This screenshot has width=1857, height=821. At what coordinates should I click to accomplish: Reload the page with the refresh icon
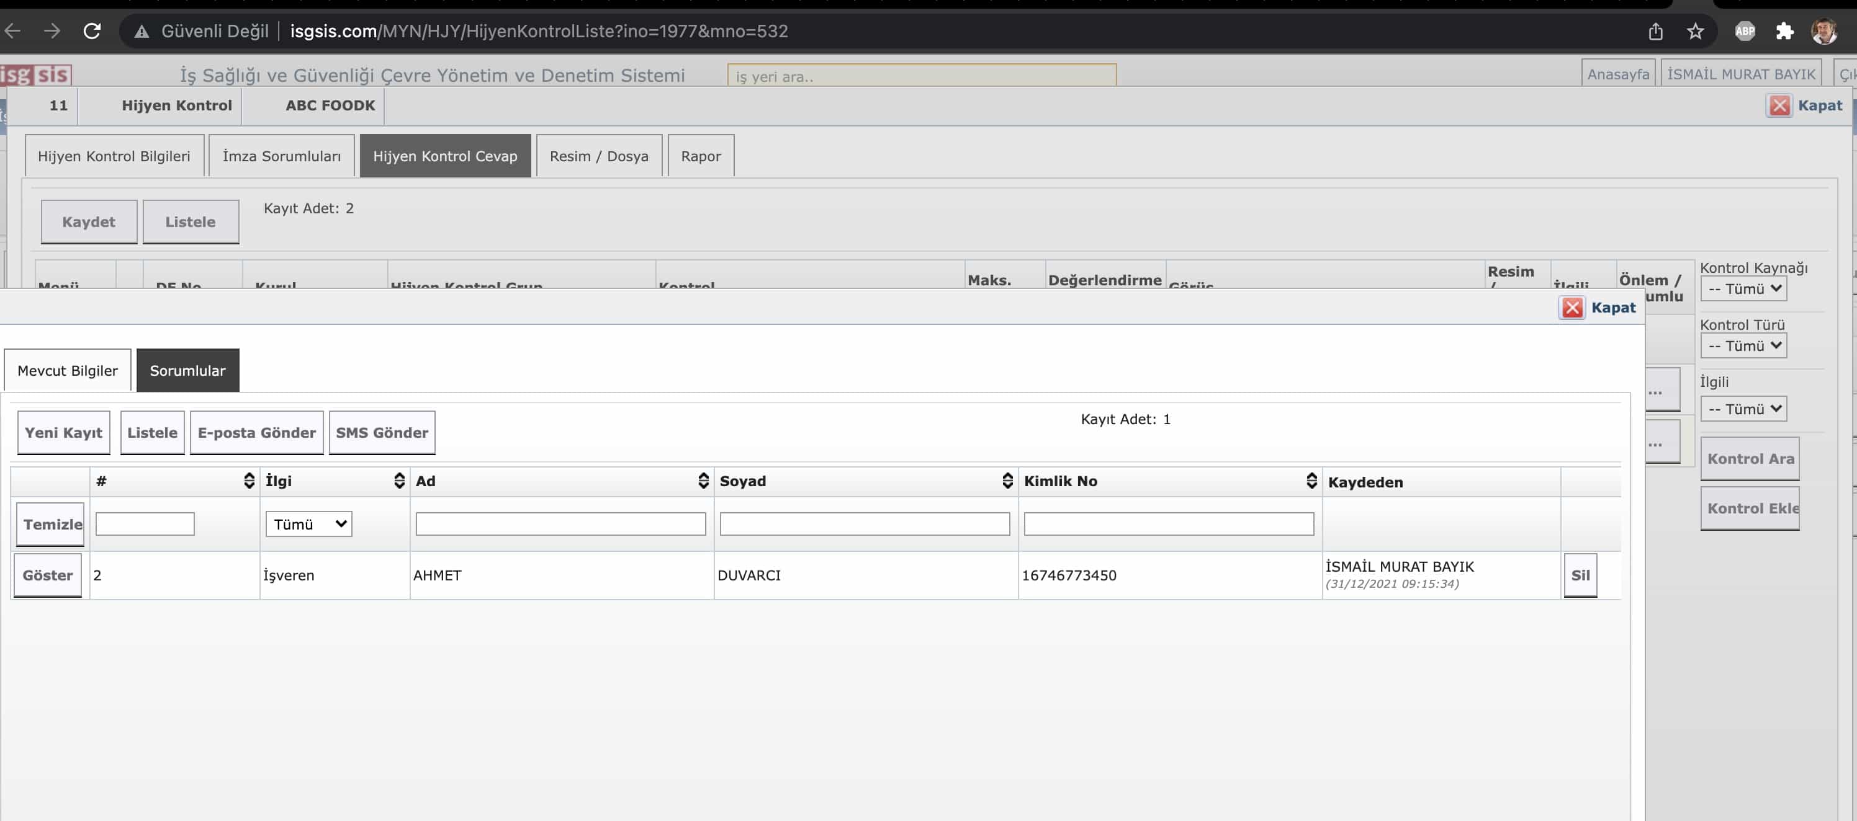pyautogui.click(x=92, y=31)
